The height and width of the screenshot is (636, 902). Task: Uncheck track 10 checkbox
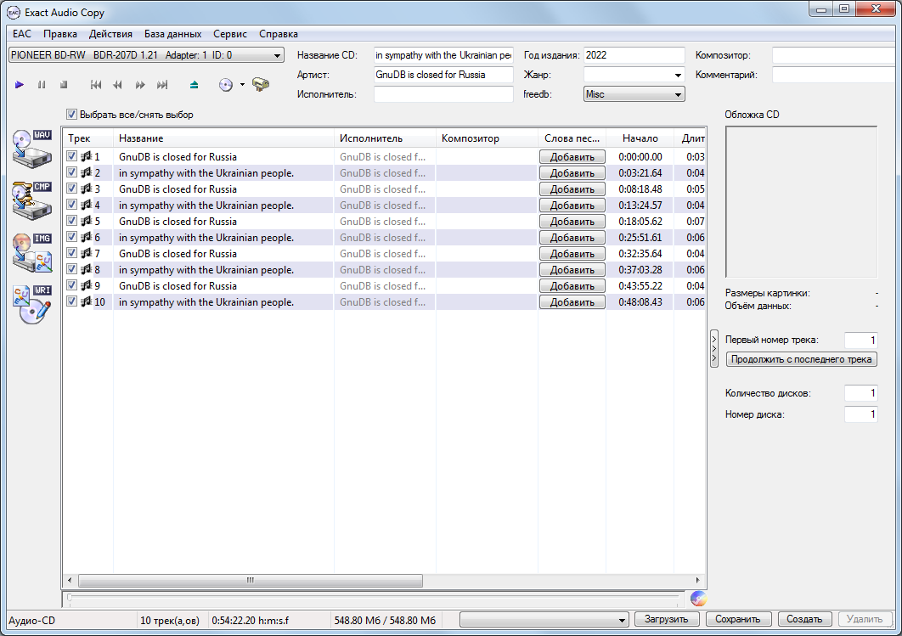pyautogui.click(x=72, y=301)
